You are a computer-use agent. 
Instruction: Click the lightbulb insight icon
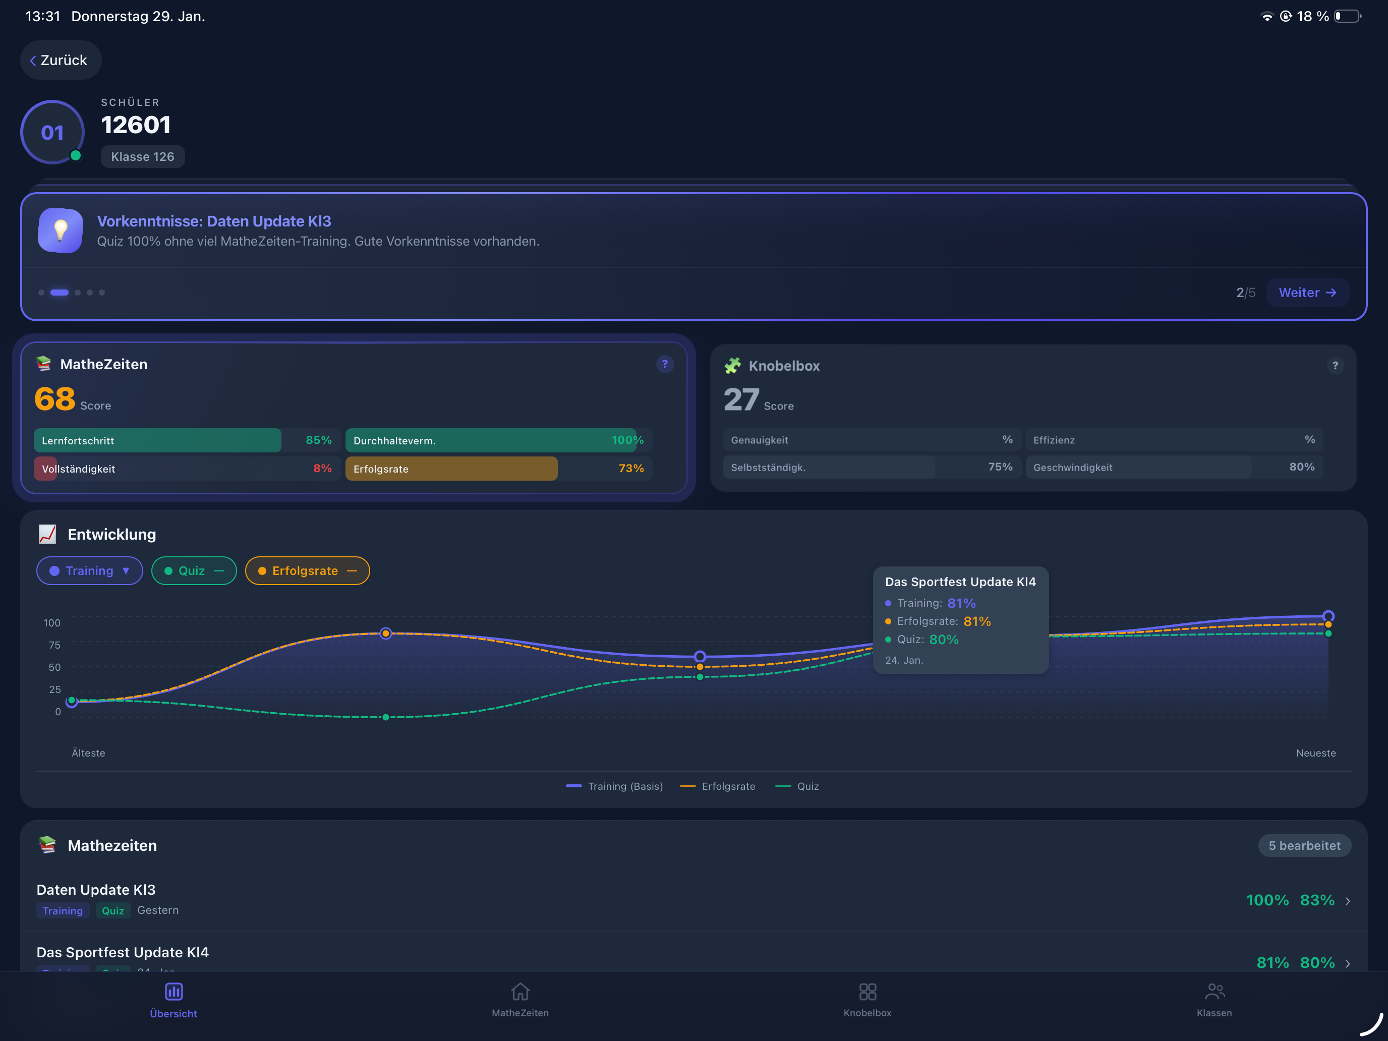[x=60, y=230]
